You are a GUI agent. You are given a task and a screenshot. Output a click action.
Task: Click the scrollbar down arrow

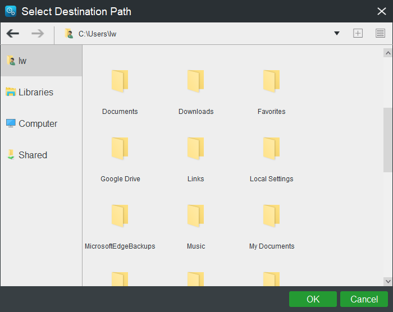pos(388,282)
